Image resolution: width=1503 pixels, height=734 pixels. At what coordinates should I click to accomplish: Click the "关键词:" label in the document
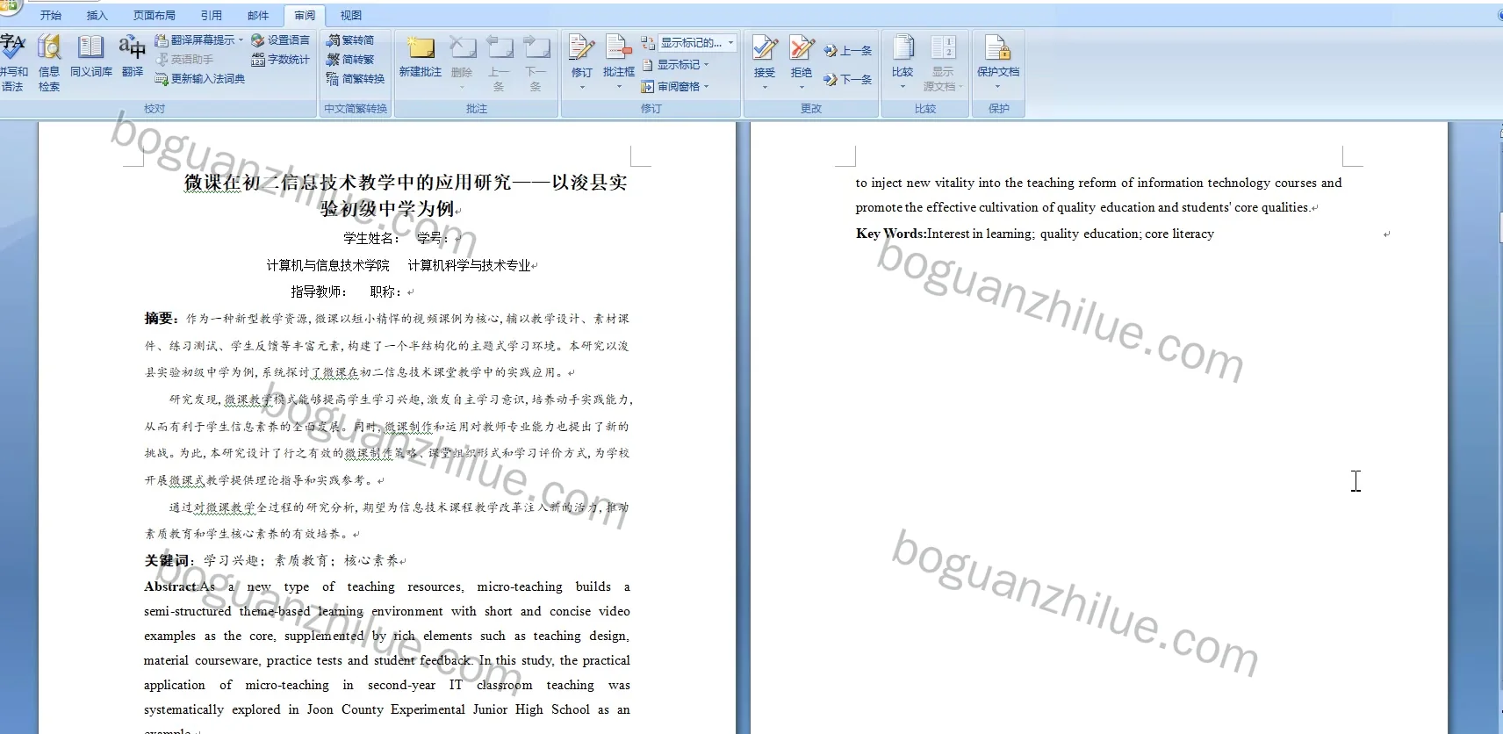(x=168, y=560)
